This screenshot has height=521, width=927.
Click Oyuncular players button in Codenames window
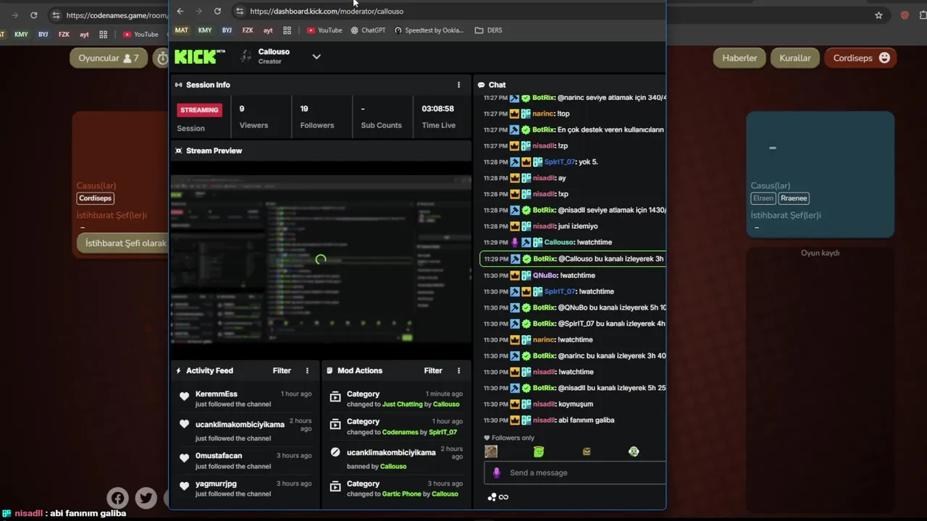[109, 58]
